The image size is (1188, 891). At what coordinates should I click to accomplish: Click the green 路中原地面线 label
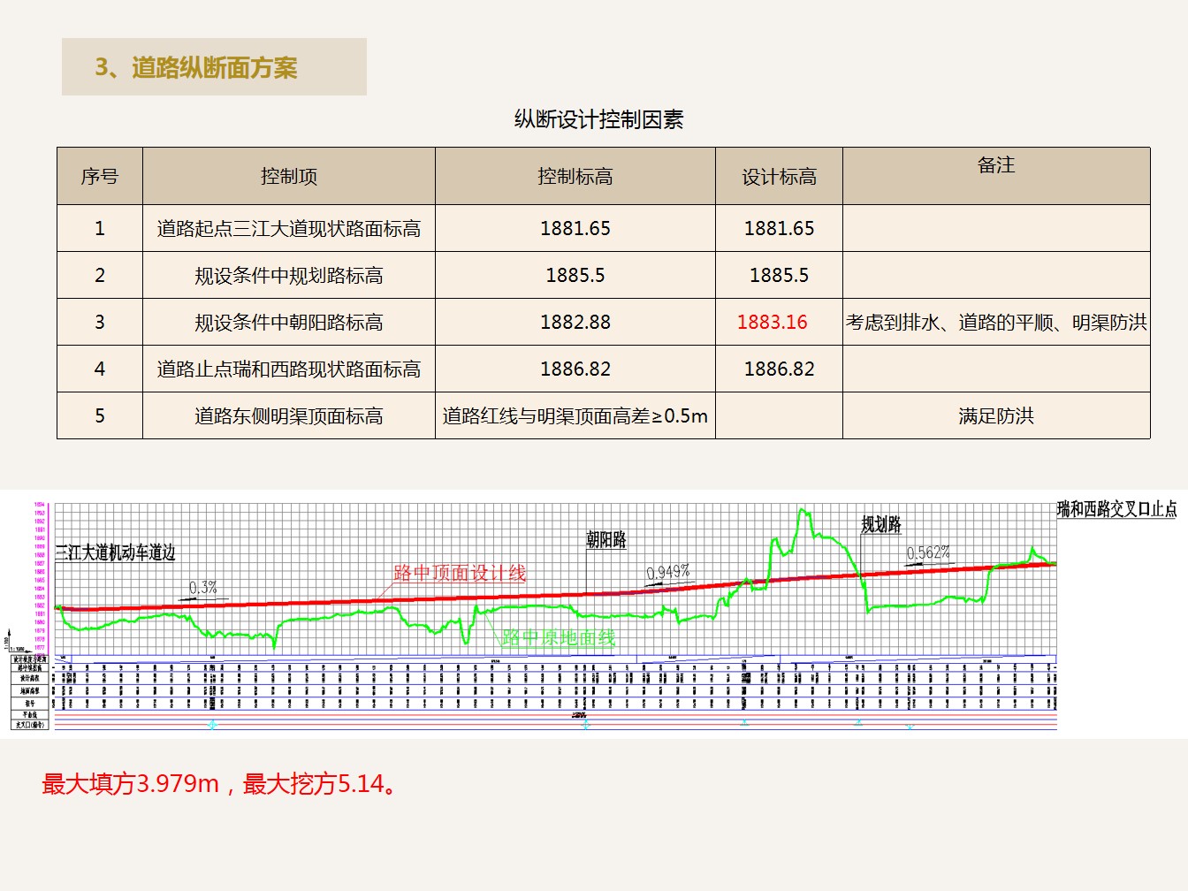pos(558,637)
